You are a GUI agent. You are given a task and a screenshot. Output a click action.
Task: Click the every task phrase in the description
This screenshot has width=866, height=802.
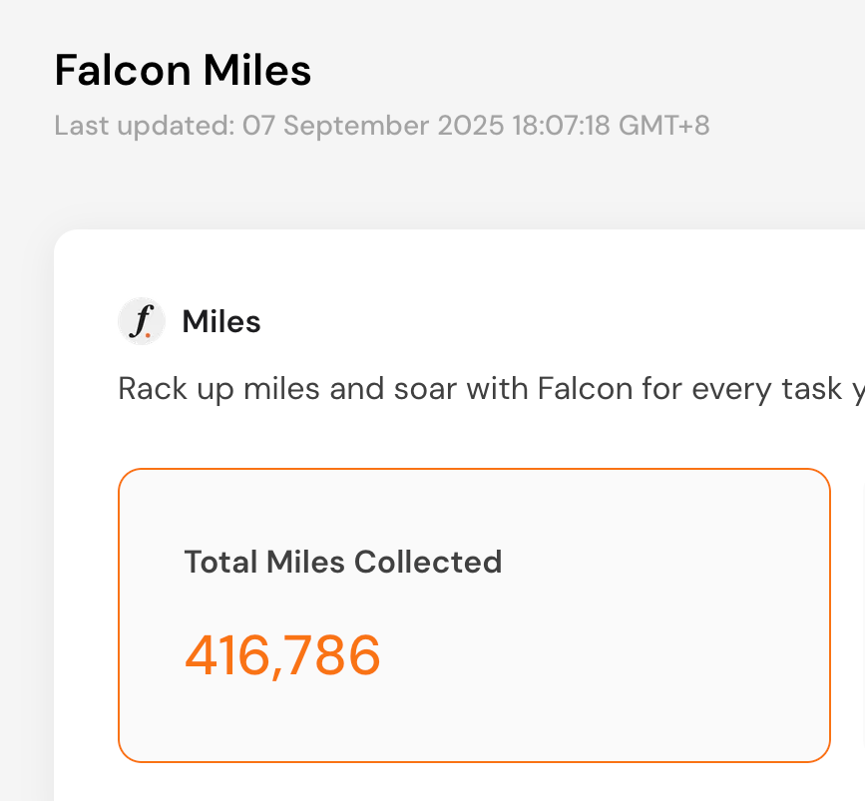click(766, 389)
